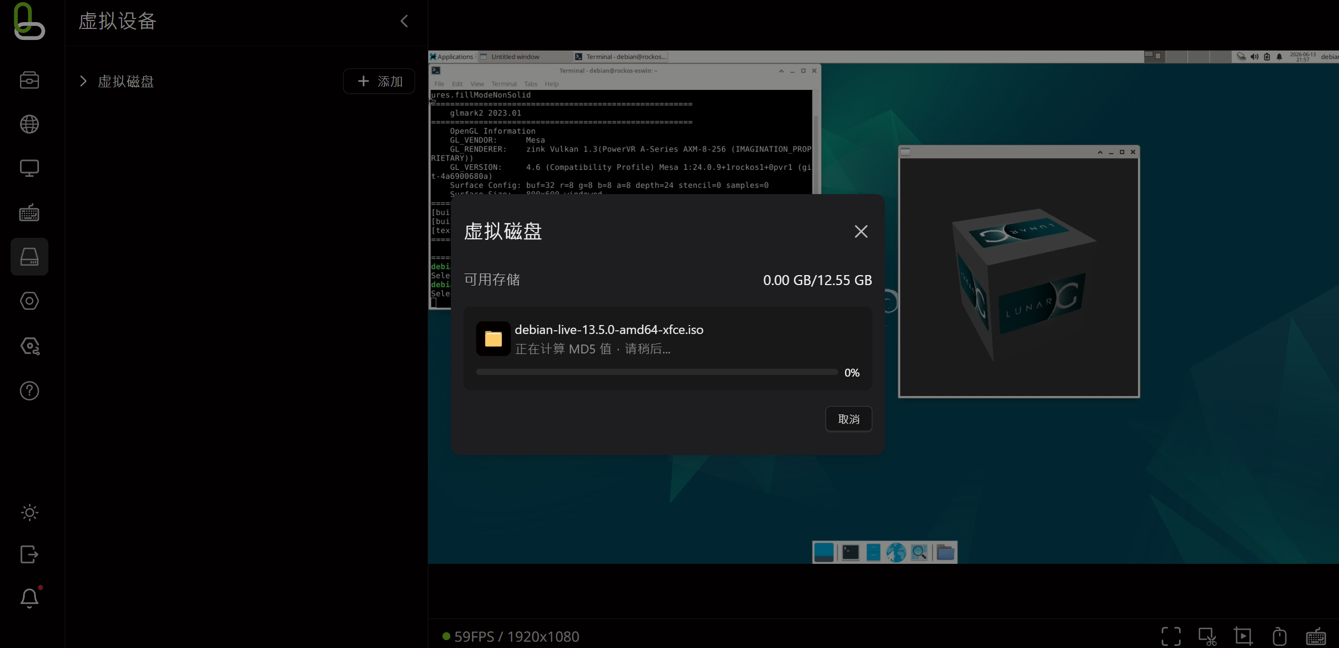Open the network globe sidebar icon
This screenshot has height=648, width=1339.
29,124
